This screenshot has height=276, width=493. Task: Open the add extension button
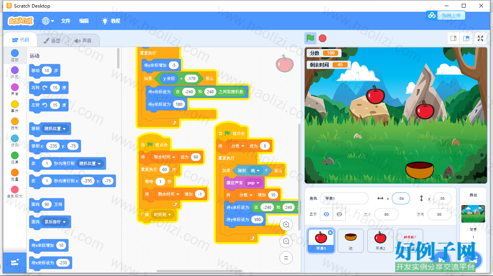point(15,262)
